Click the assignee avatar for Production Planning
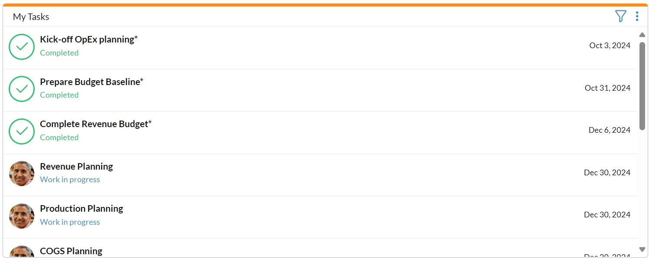 (x=22, y=216)
